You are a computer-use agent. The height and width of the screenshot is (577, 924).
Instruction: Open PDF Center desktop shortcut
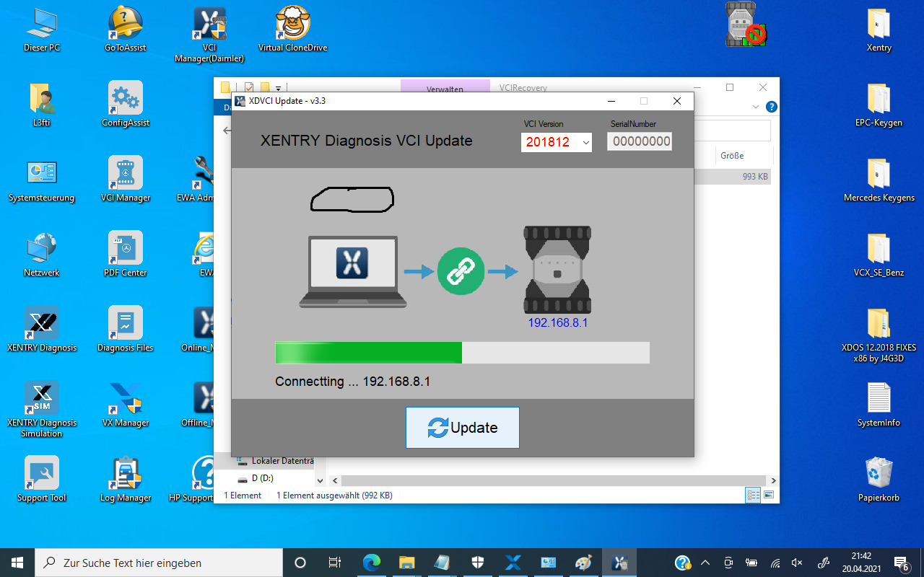[x=126, y=255]
